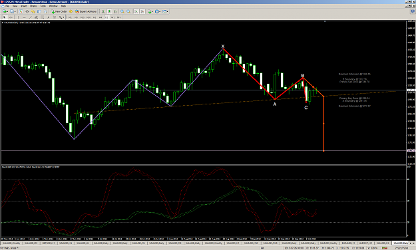Switch timeframe to M30
Image resolution: width=416 pixels, height=250 pixels.
click(89, 17)
